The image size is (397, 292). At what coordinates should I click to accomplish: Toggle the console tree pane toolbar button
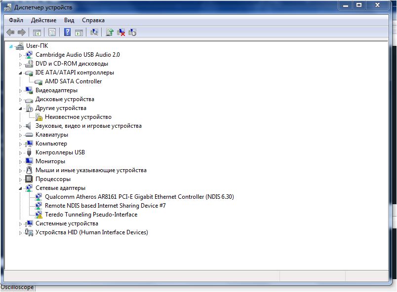point(37,33)
